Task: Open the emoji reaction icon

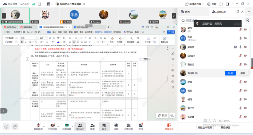Action: (6, 126)
